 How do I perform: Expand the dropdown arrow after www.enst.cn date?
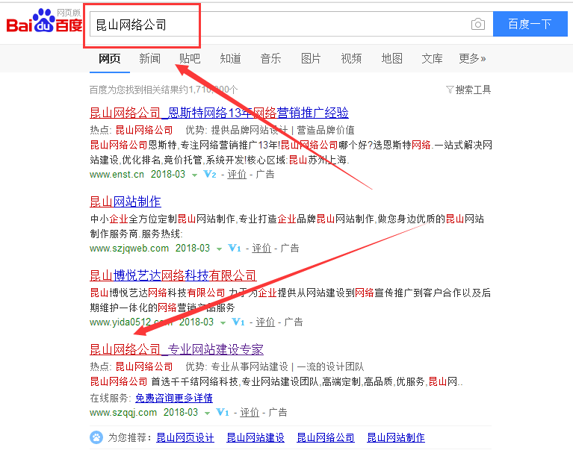(x=194, y=175)
